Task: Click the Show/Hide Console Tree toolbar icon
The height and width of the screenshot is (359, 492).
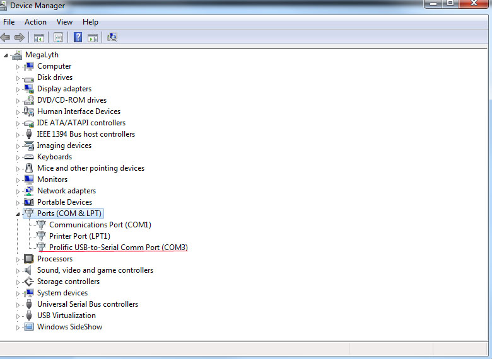Action: (39, 38)
